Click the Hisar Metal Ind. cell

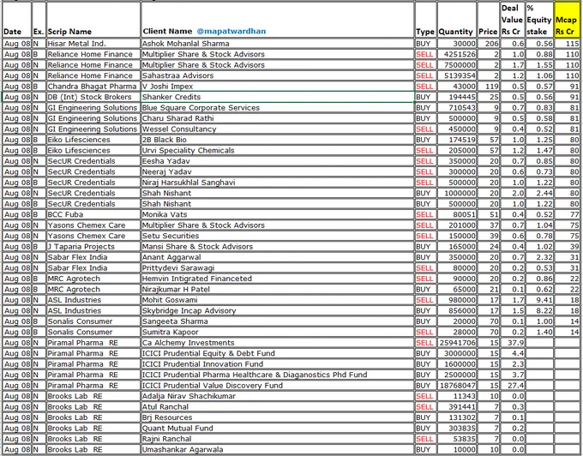point(93,44)
